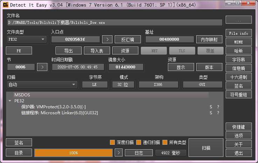This screenshot has height=163, width=258.
Task: Click the 资源 button next to 导入表
Action: tap(125, 51)
